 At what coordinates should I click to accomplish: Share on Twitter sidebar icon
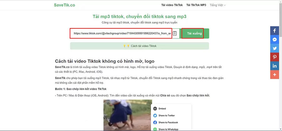point(274,48)
